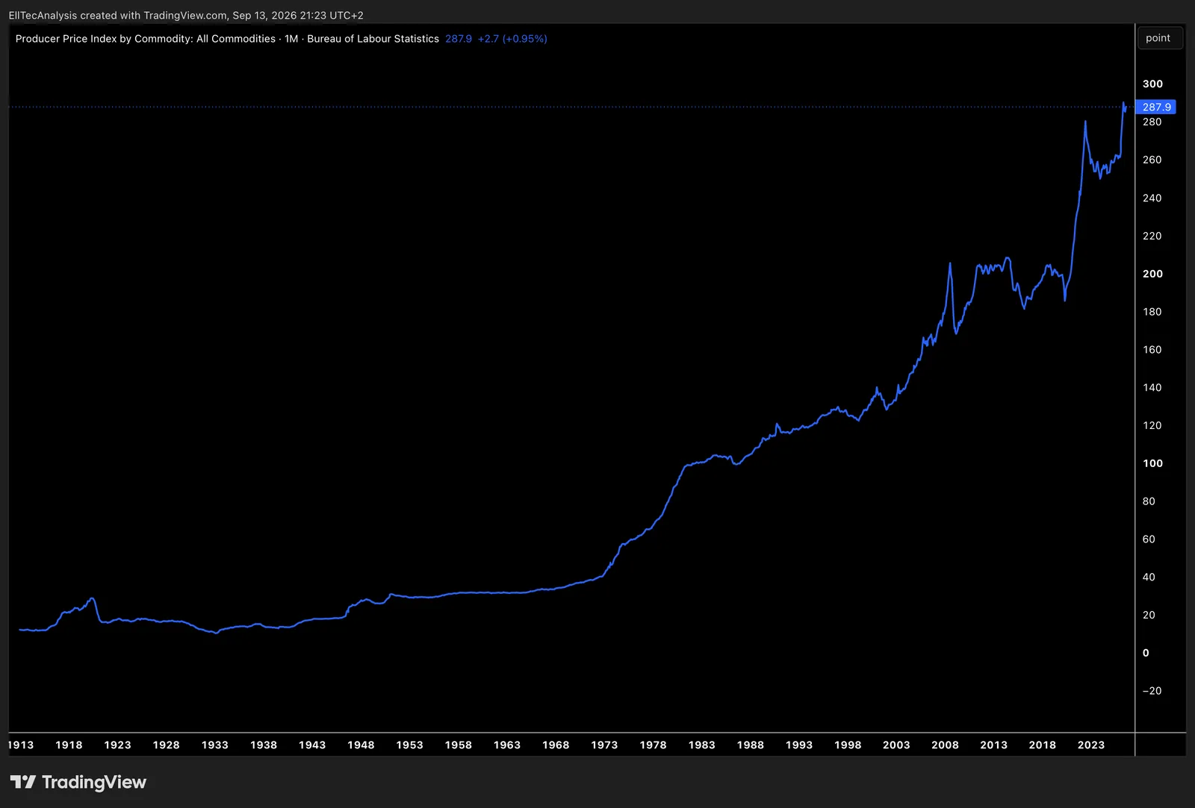Click the bold 0 price axis label
This screenshot has width=1195, height=808.
(1146, 653)
